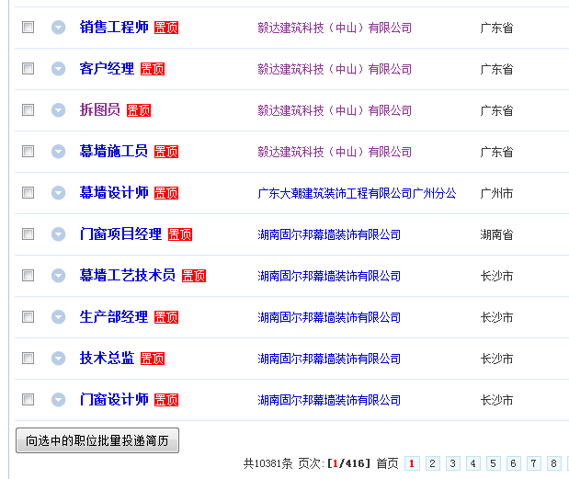Click the 置顶 badge beside 幕墙工艺技术员

[194, 276]
